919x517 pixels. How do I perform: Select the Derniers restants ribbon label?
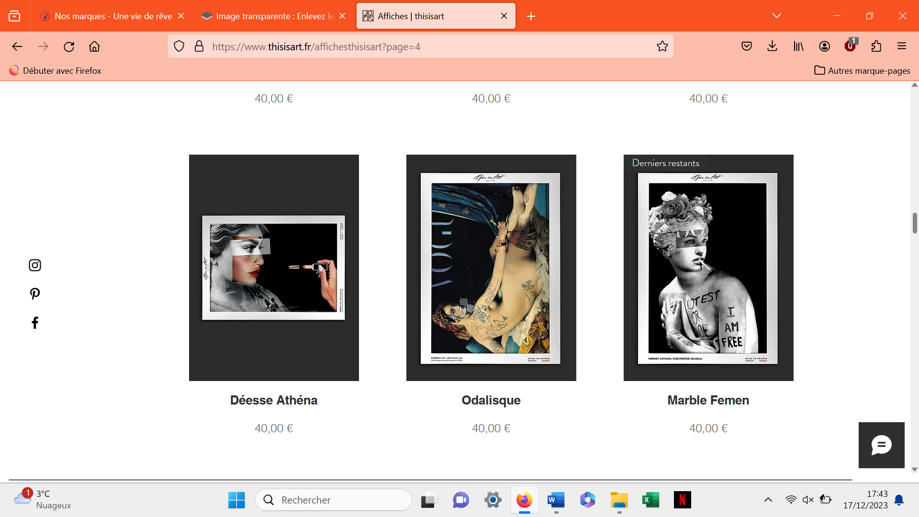pos(666,163)
